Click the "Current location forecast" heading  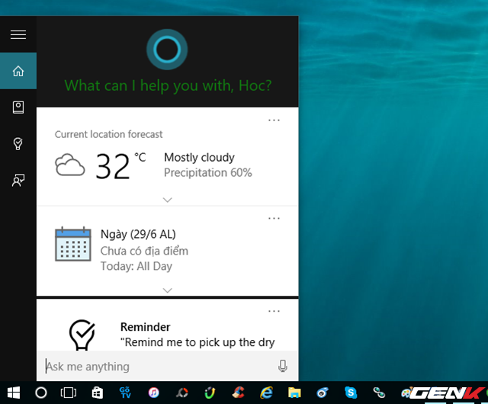pyautogui.click(x=108, y=134)
